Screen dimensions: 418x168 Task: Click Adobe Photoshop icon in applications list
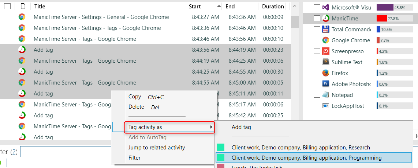click(x=325, y=84)
